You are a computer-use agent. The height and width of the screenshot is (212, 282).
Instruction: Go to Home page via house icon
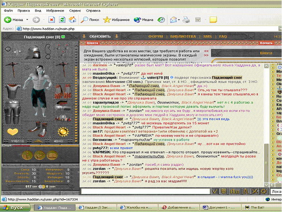tap(72, 20)
